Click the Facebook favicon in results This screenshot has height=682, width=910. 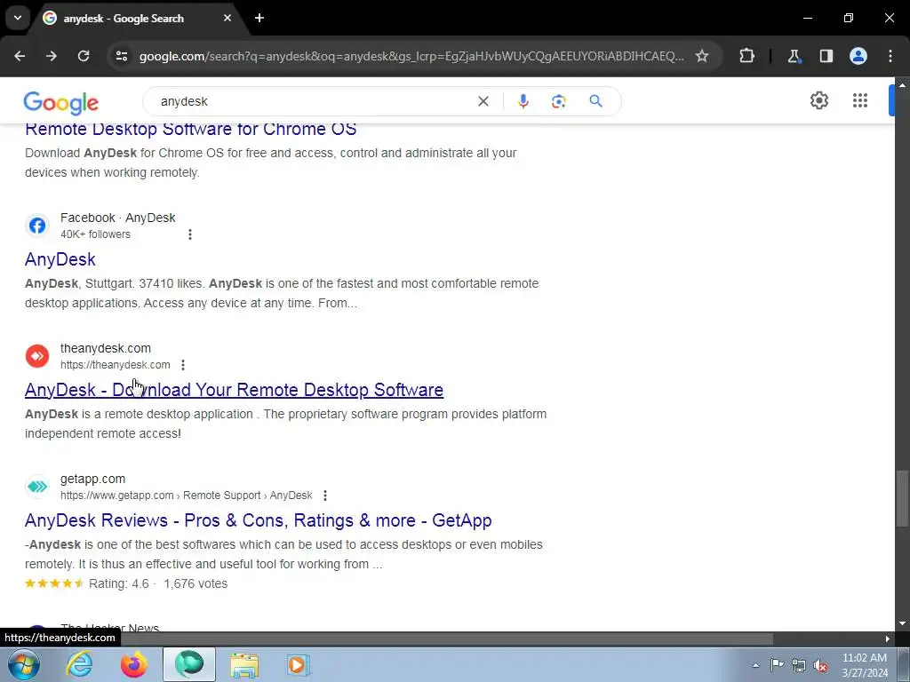pyautogui.click(x=37, y=226)
